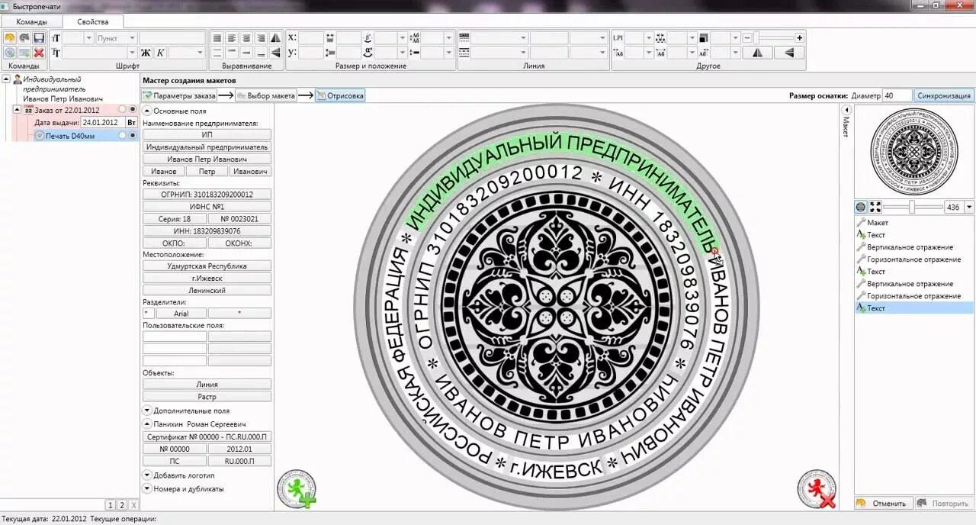Go to Отрисовка wizard step
Image resolution: width=976 pixels, height=525 pixels.
[x=340, y=95]
